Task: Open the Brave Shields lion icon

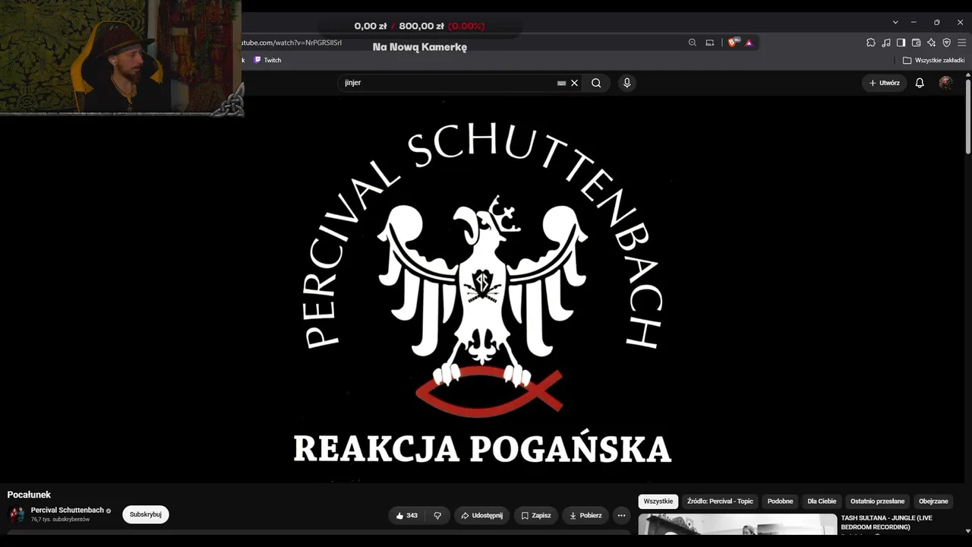Action: 733,43
